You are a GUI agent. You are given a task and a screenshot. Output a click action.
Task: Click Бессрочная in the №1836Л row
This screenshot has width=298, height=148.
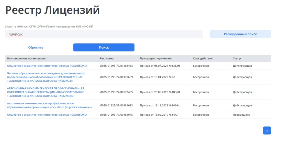[x=201, y=92]
